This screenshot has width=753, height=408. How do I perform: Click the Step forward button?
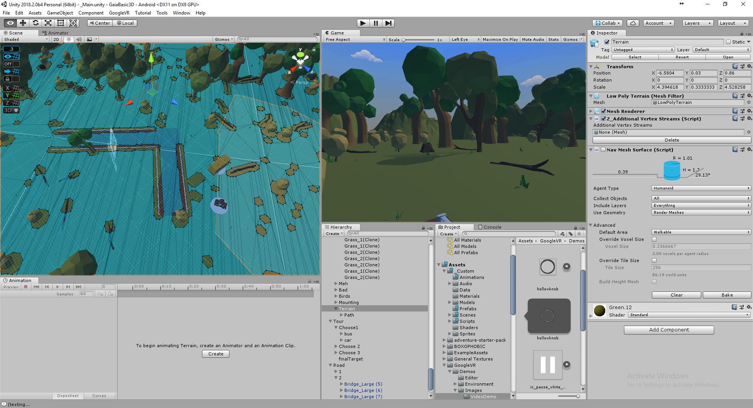[x=388, y=23]
